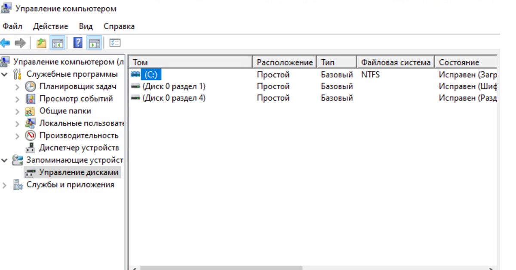This screenshot has width=516, height=270.
Task: Expand the Просмотр событий node
Action: click(17, 99)
